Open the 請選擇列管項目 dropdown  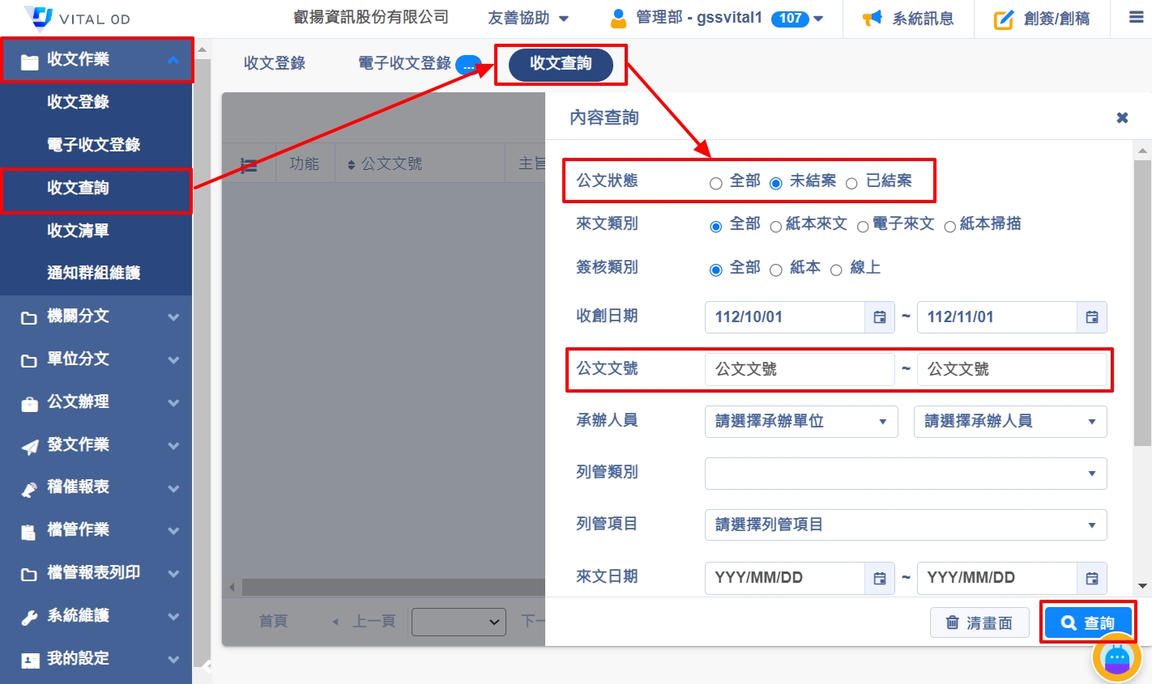pyautogui.click(x=905, y=525)
